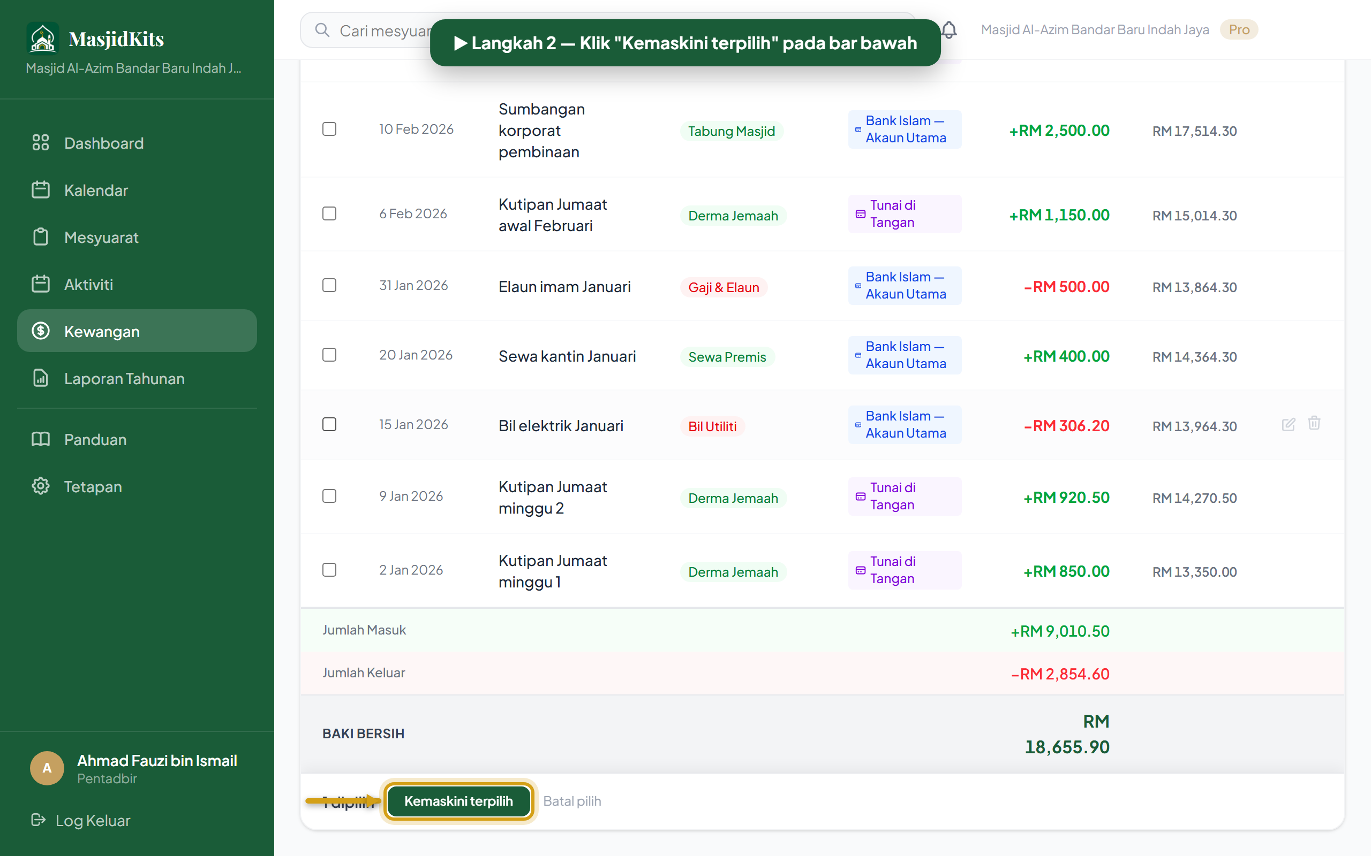Click Derma Jemaah tag on 9 Jan row
This screenshot has height=856, width=1371.
[x=733, y=498]
